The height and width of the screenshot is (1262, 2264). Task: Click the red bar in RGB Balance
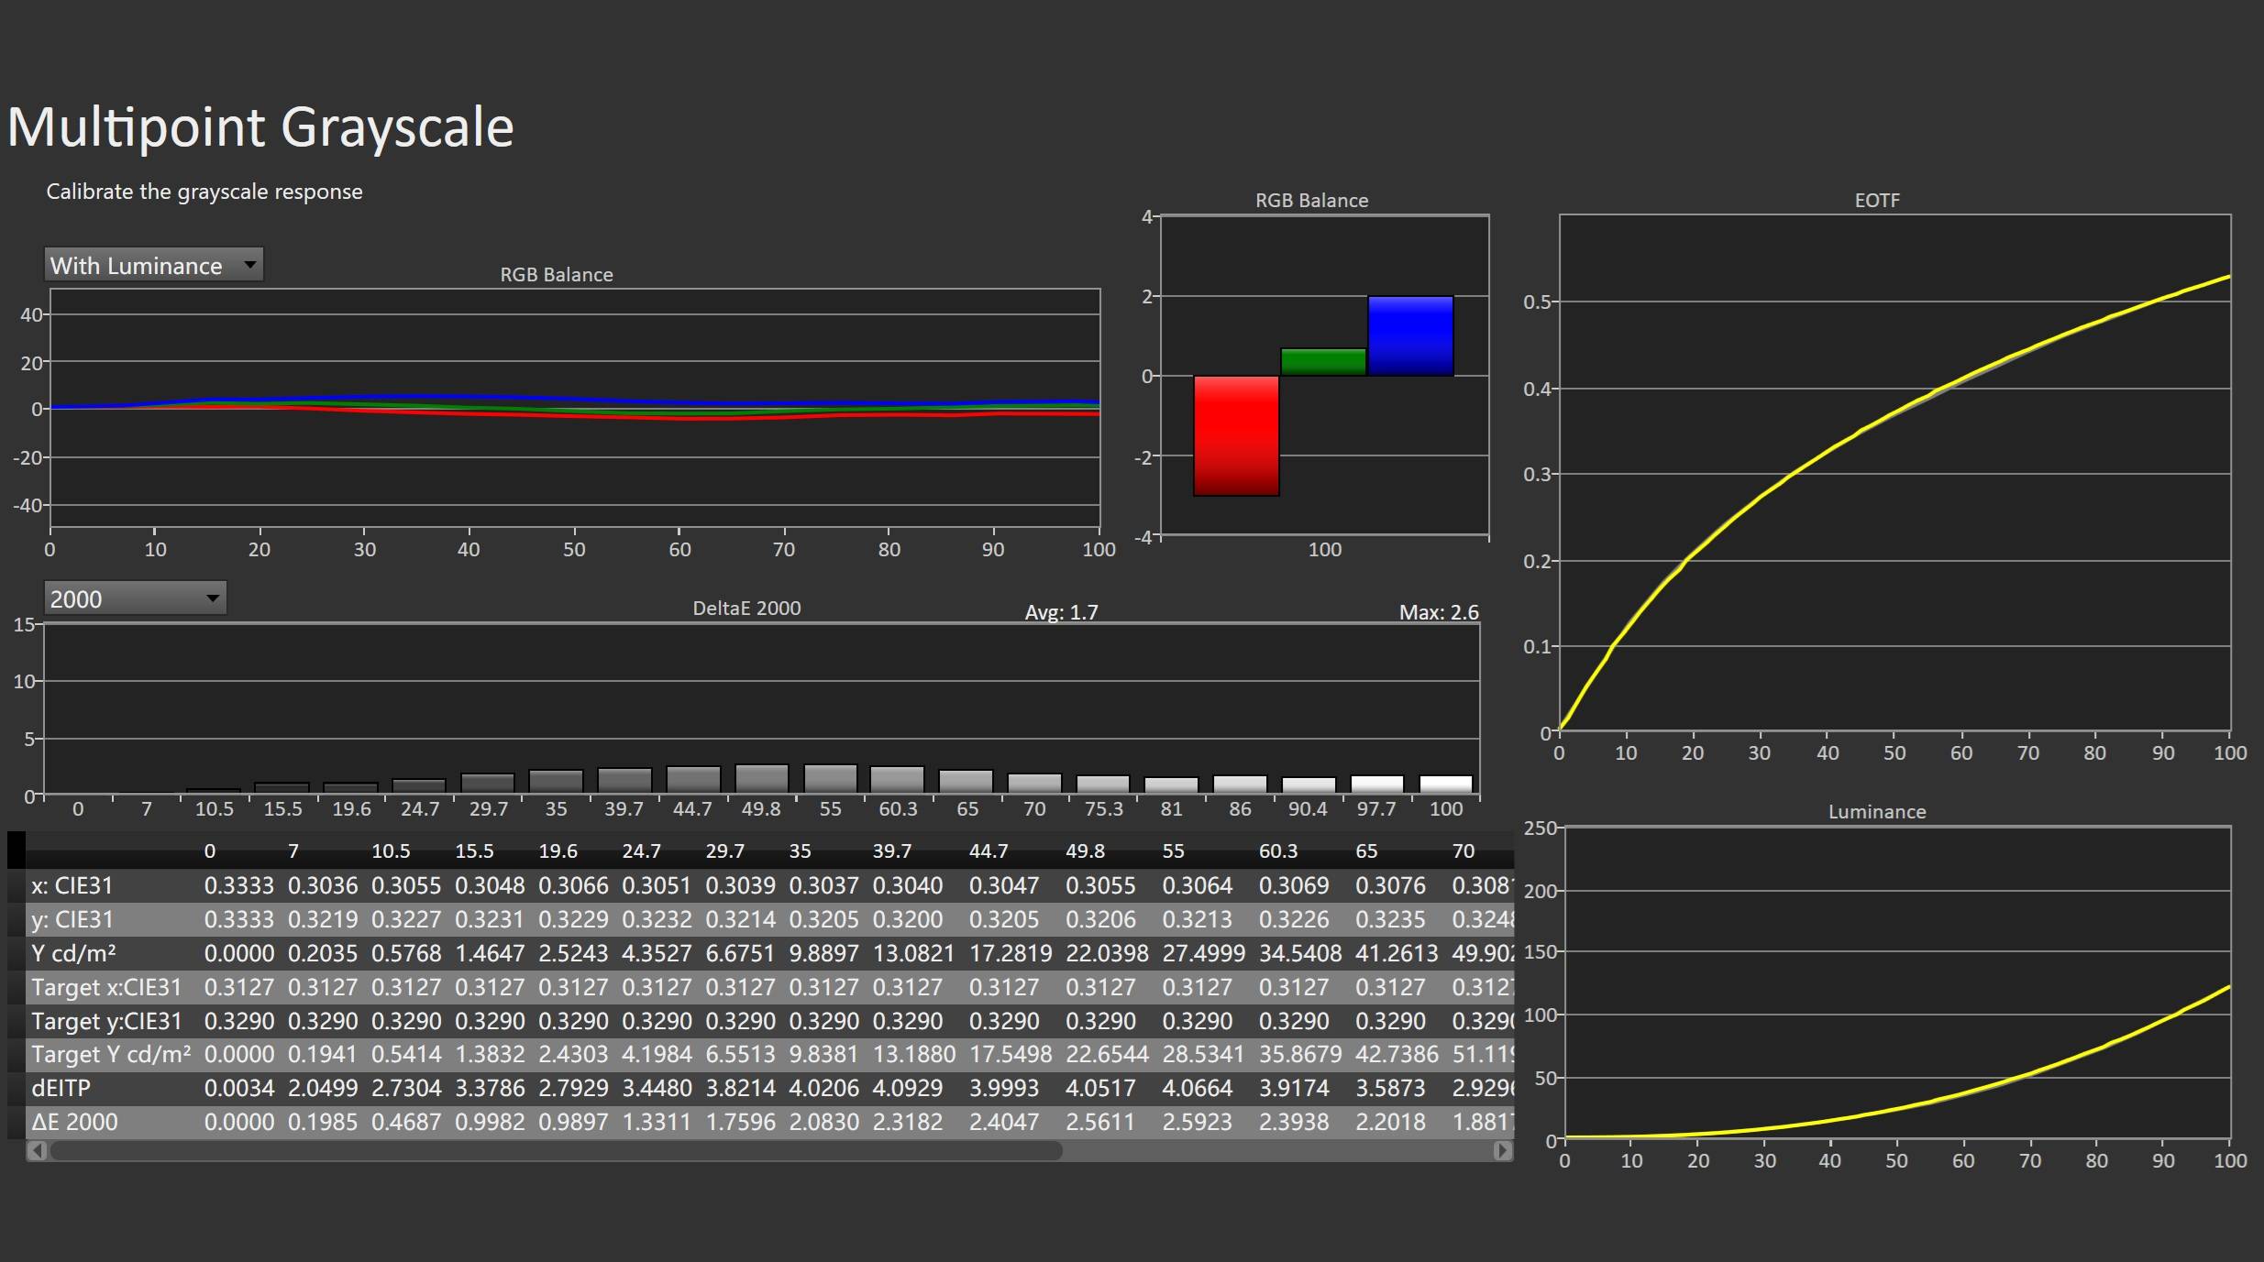1235,435
